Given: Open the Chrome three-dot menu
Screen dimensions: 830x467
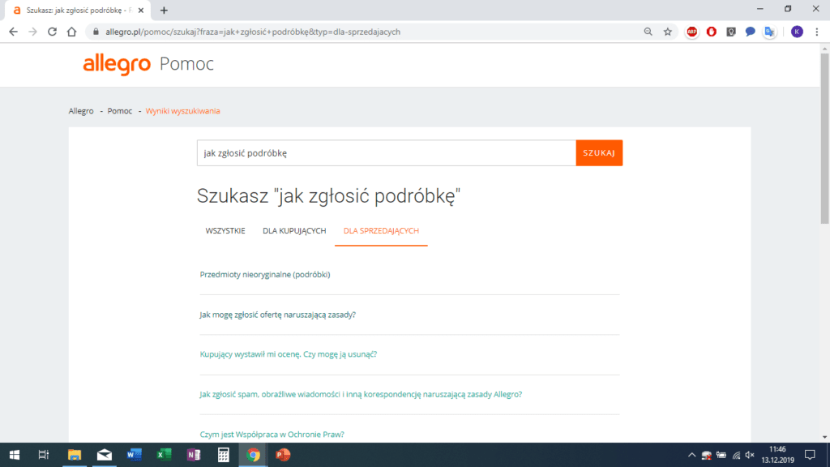Looking at the screenshot, I should [x=817, y=32].
